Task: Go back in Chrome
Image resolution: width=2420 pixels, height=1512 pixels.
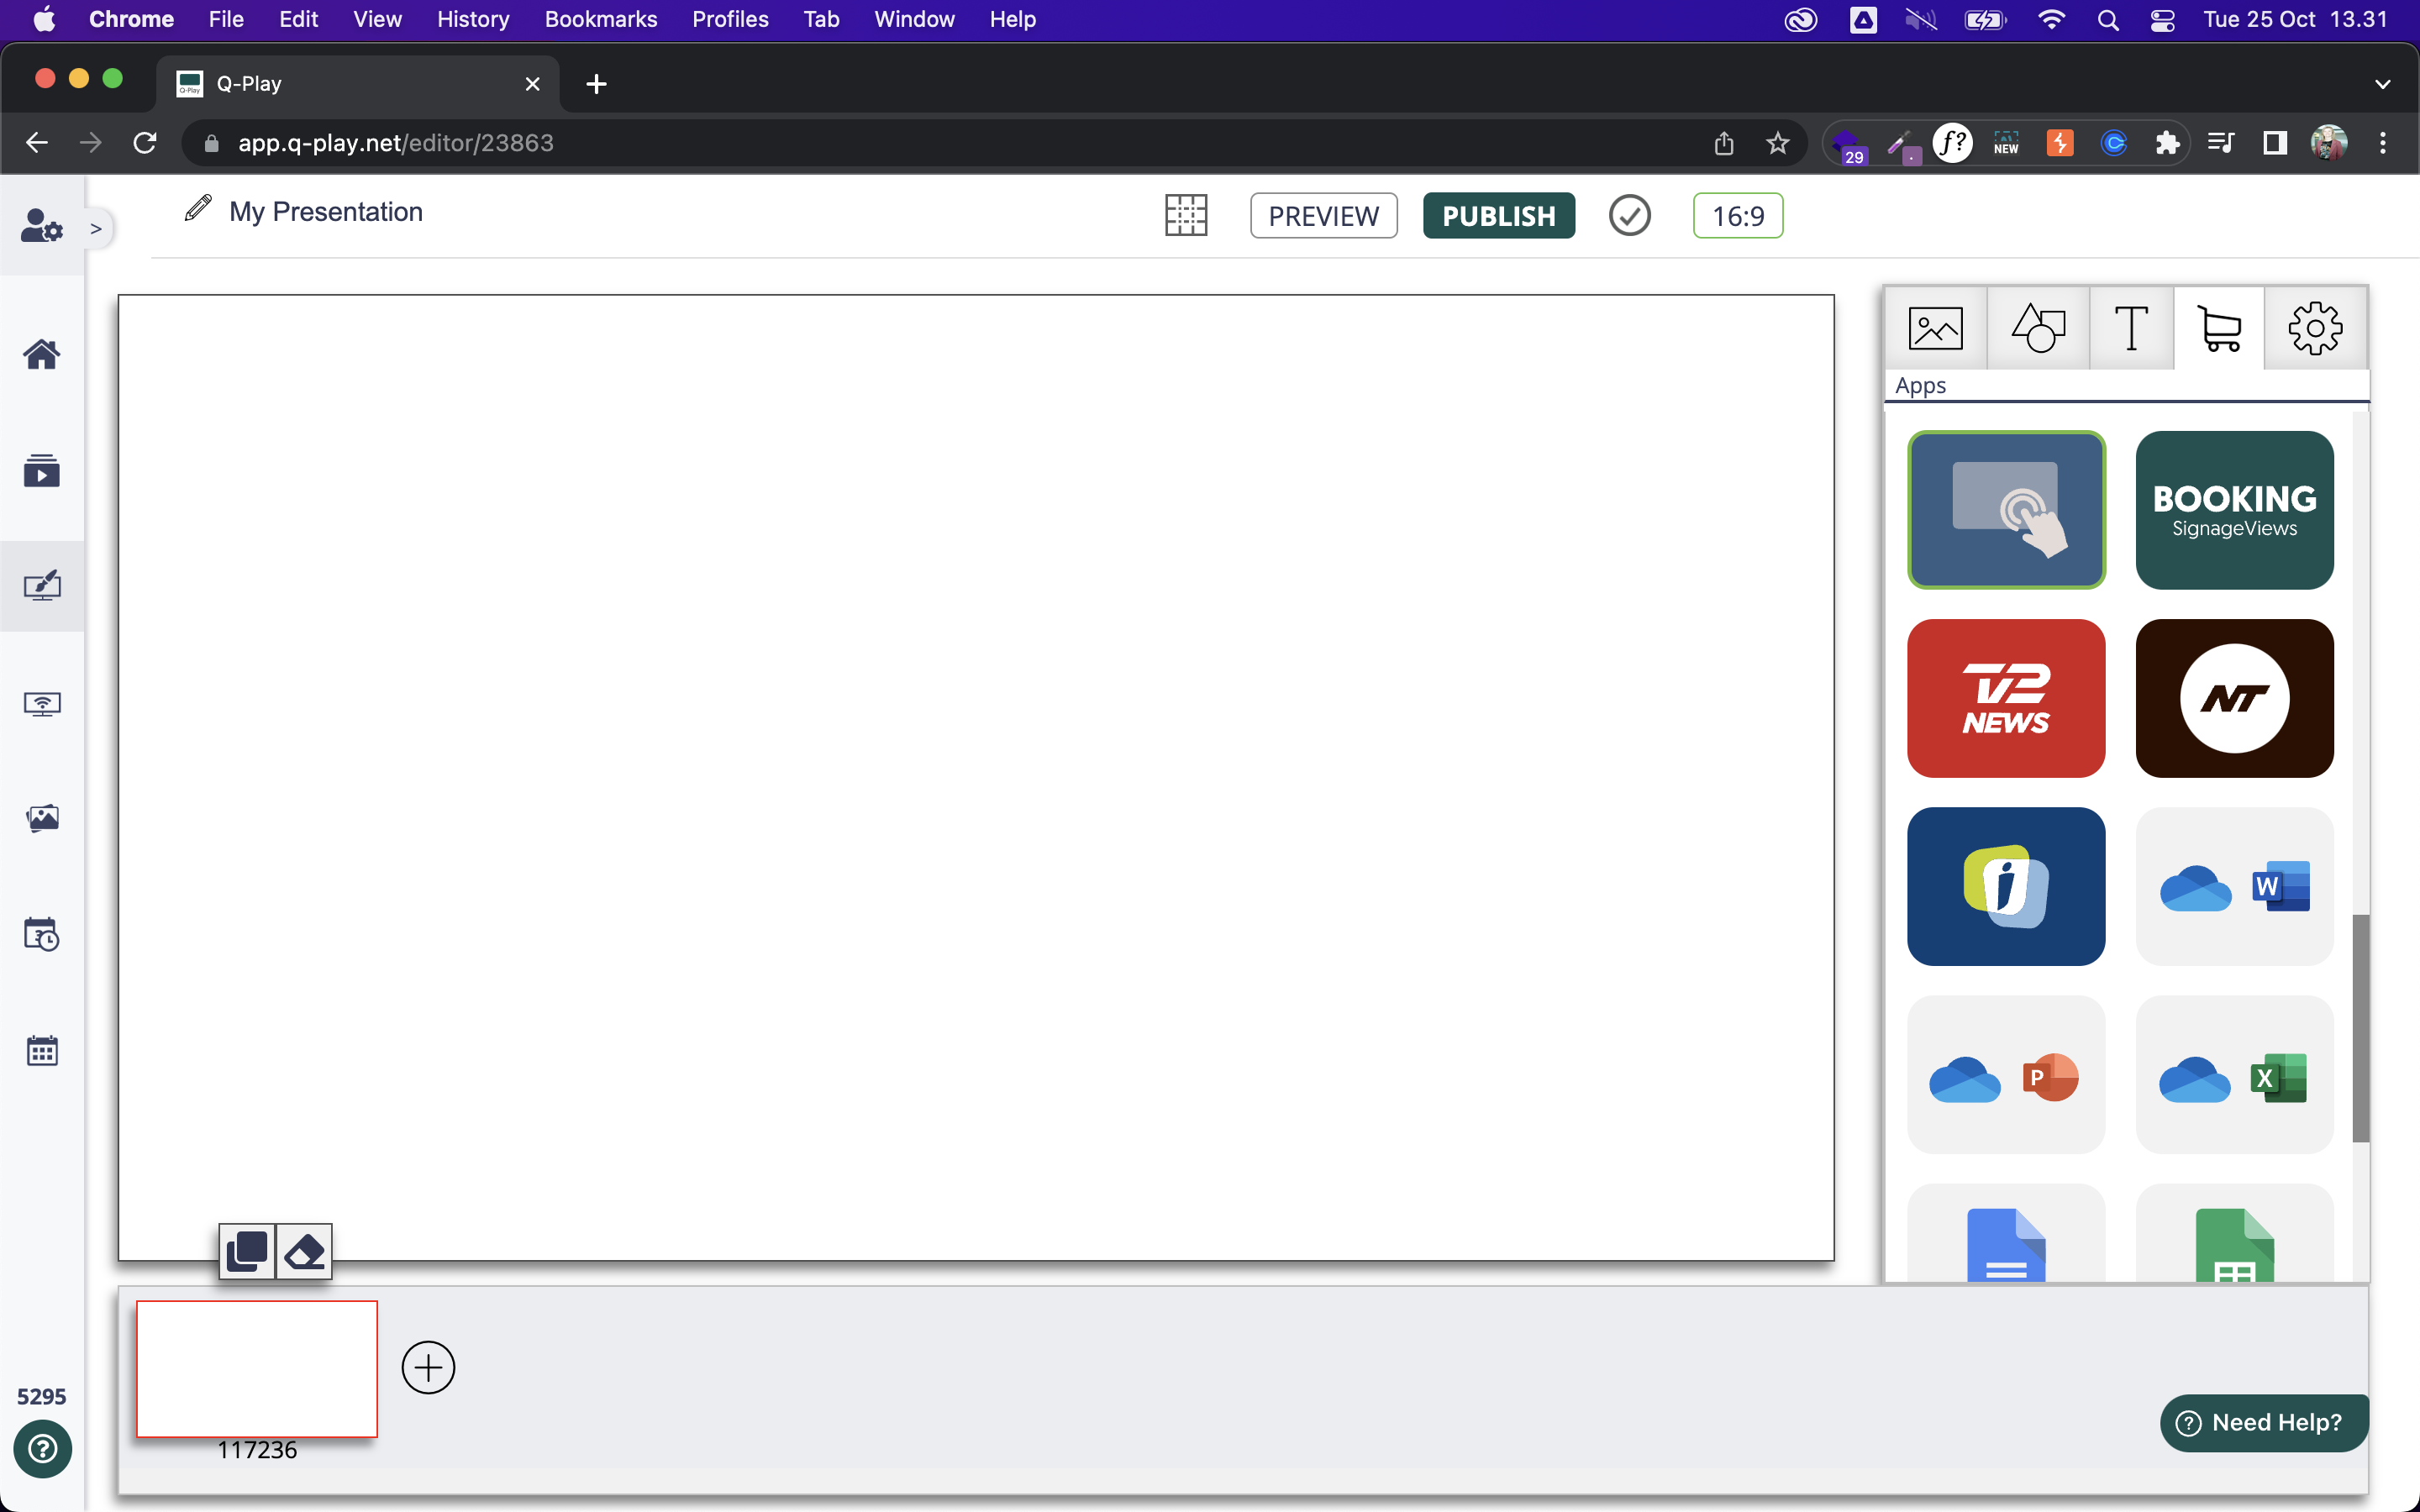Action: (x=37, y=143)
